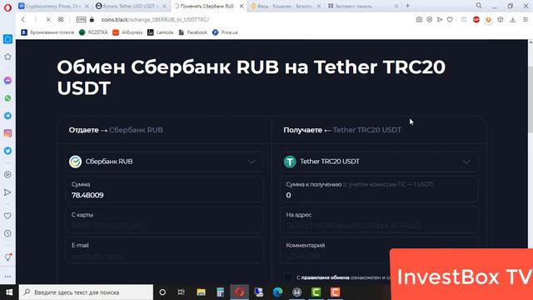Expand the Сбербанк RUB currency dropdown

(164, 162)
